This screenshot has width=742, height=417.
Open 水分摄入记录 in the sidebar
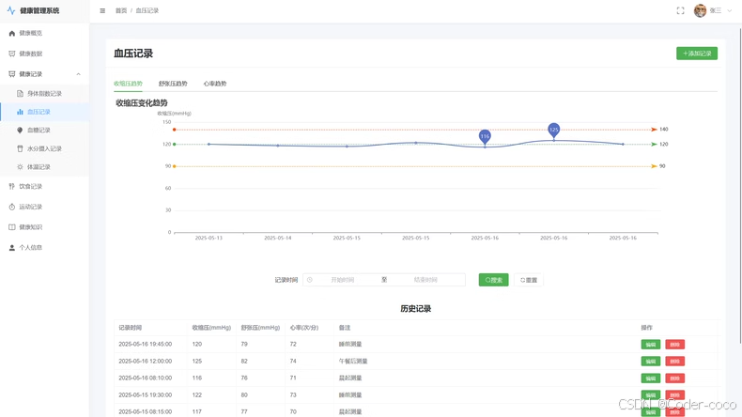[44, 148]
